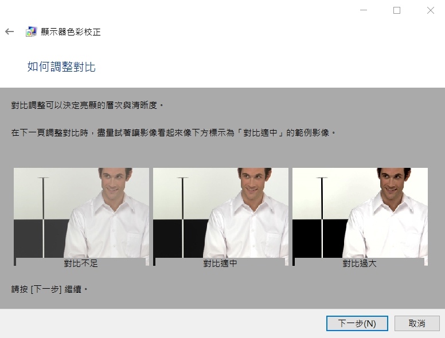Minimize the calibration wizard window
This screenshot has width=445, height=338.
point(364,10)
